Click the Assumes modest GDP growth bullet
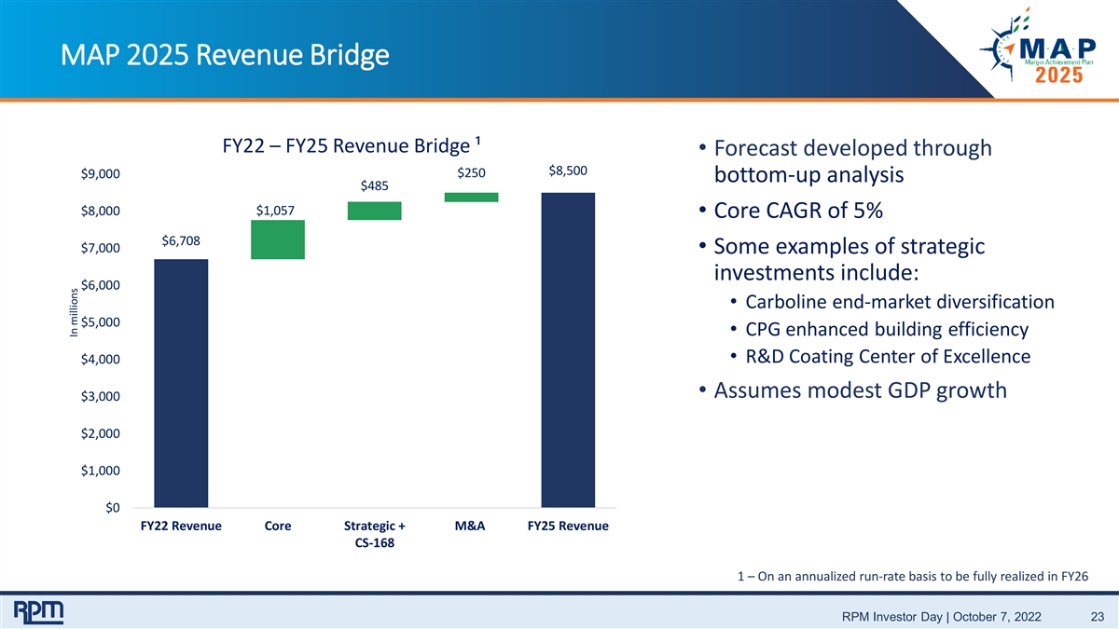1119x629 pixels. tap(852, 390)
